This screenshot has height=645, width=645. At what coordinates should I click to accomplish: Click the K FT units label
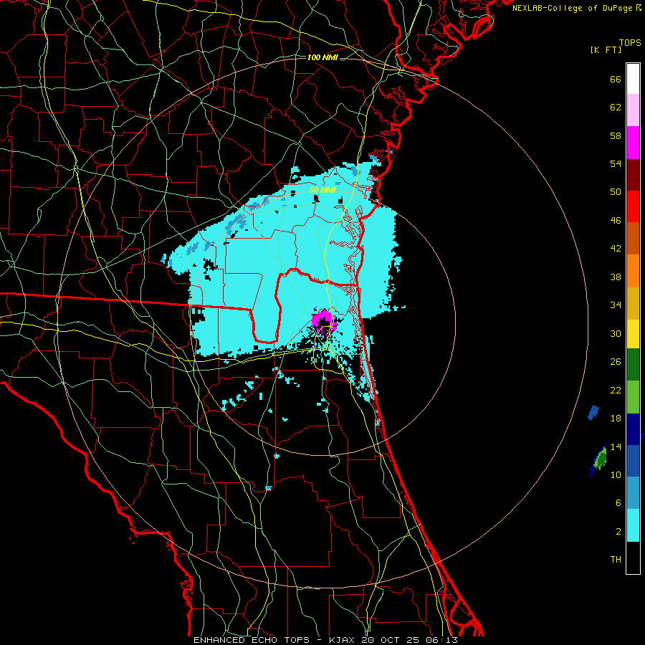(x=606, y=50)
